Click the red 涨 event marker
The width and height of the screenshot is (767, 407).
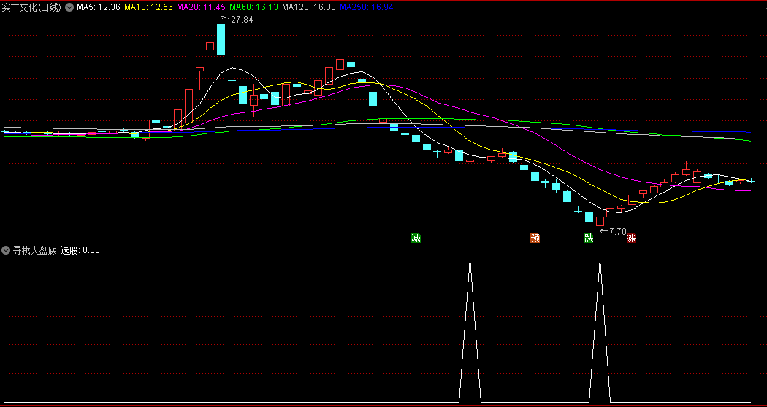point(631,238)
